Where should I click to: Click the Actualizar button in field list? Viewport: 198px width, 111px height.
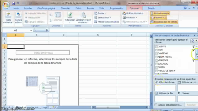pyautogui.click(x=191, y=105)
